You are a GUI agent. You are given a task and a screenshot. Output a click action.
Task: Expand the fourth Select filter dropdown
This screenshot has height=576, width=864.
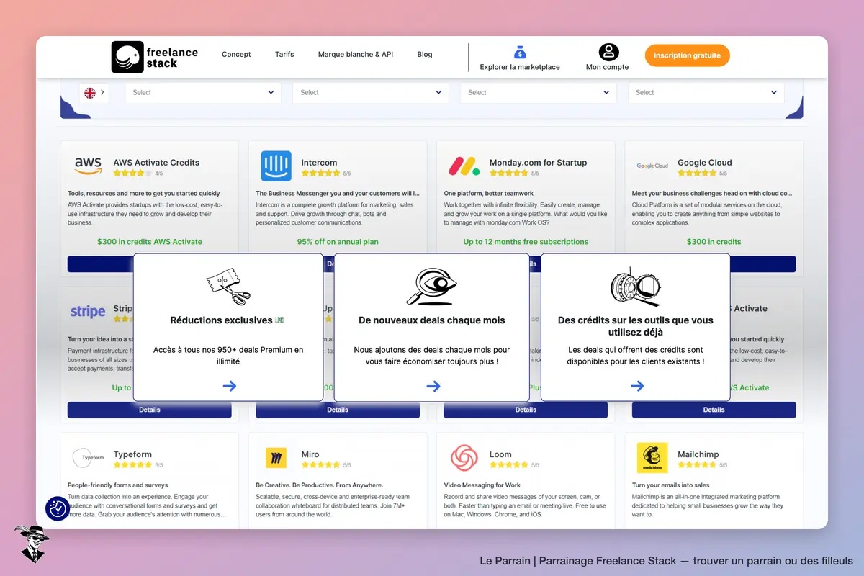pos(706,92)
